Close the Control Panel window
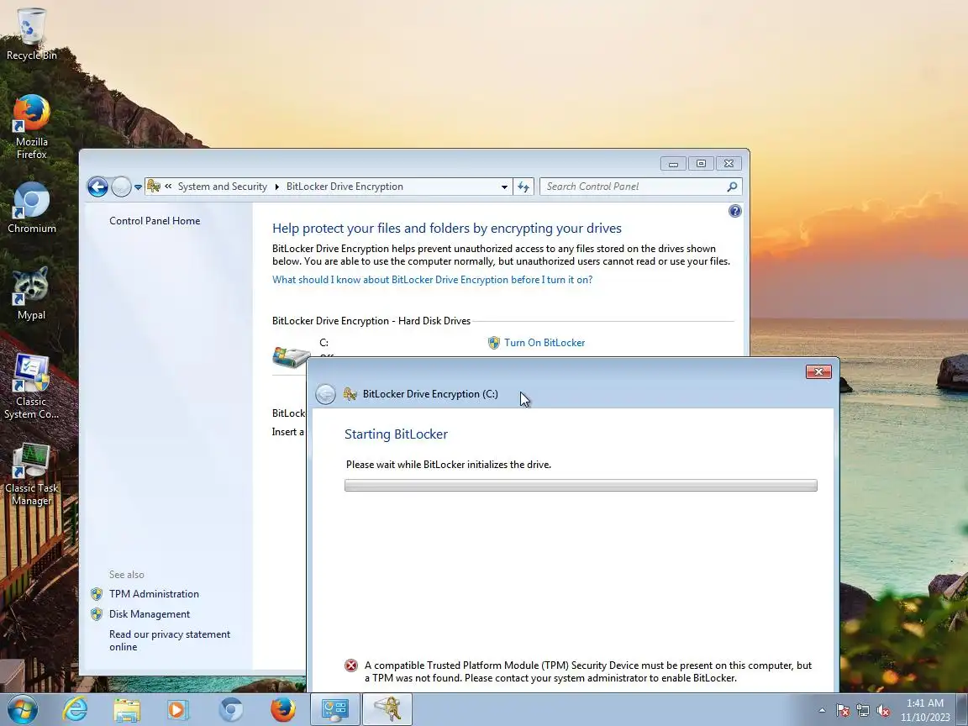 [x=729, y=164]
